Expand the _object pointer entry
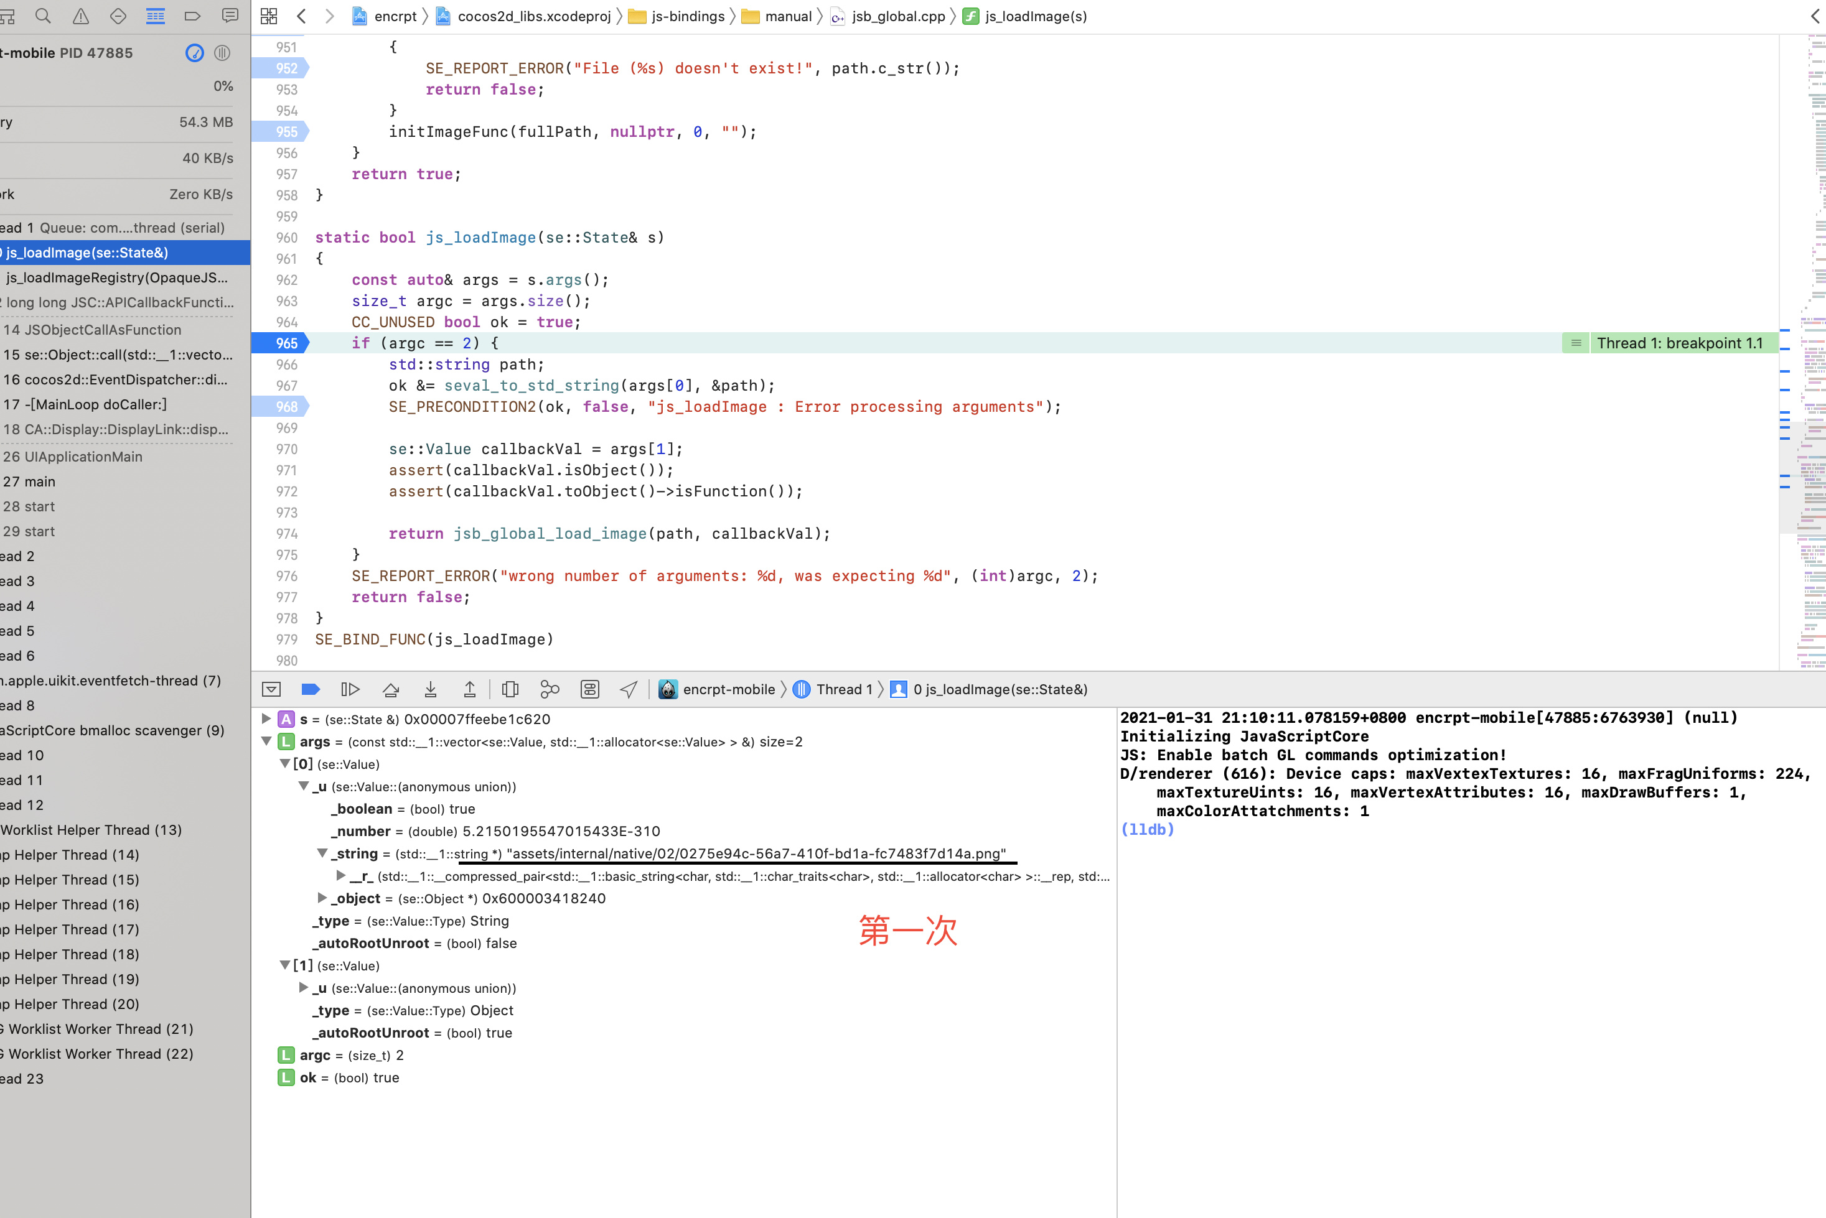This screenshot has height=1218, width=1826. pos(322,898)
